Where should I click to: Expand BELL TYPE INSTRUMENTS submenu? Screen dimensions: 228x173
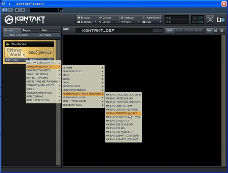(x=43, y=63)
